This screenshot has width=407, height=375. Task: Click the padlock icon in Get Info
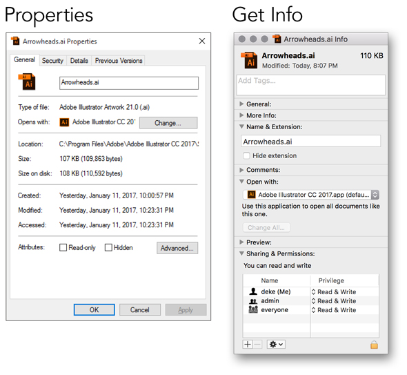pyautogui.click(x=374, y=345)
